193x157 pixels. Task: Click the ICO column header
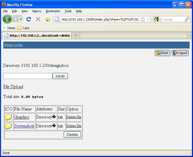tap(8, 109)
